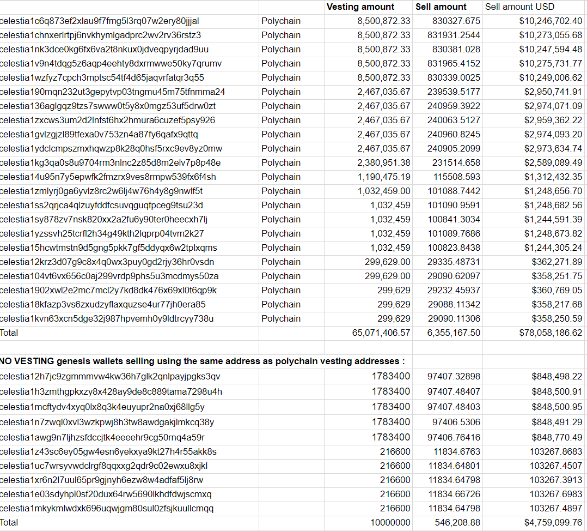Click address celestia1c6q873ef2xlau9f7fmg5l3rq07w2ery80jjjal
Image resolution: width=587 pixels, height=531 pixels.
99,21
